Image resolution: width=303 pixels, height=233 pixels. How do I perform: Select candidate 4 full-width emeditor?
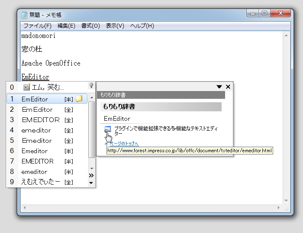point(47,130)
